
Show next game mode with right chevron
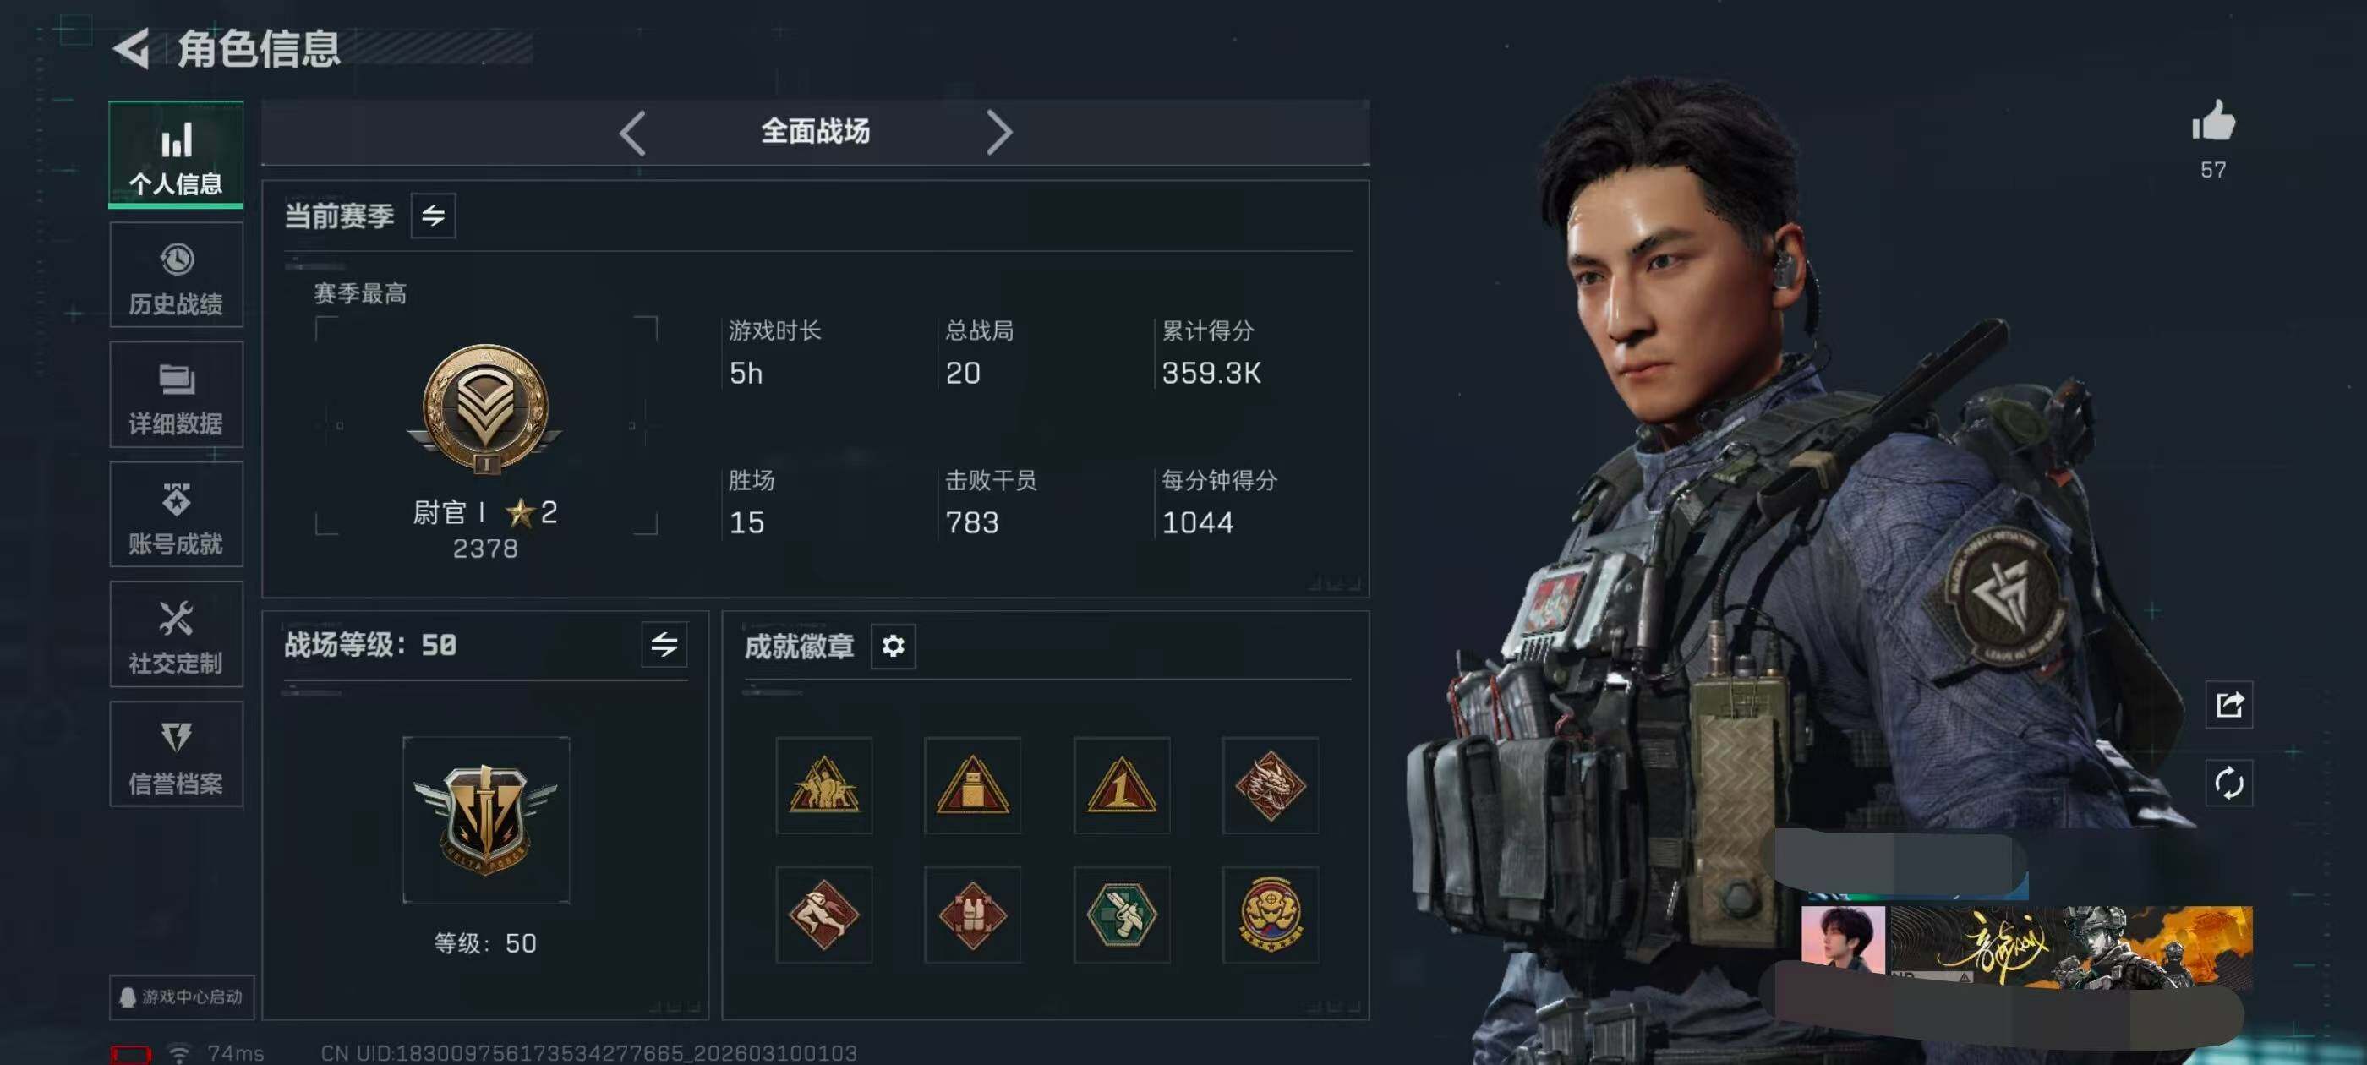(999, 133)
